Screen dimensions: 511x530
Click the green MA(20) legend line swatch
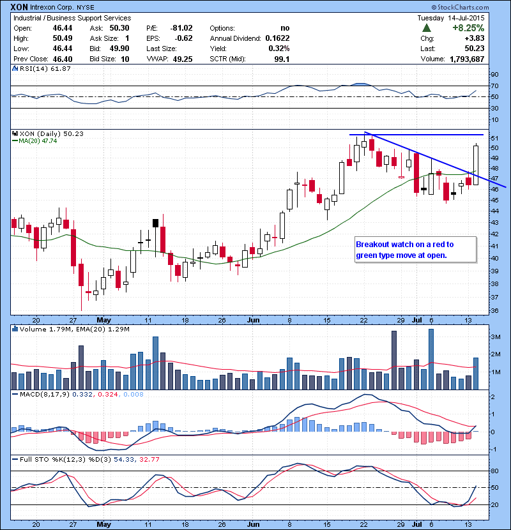pyautogui.click(x=15, y=141)
